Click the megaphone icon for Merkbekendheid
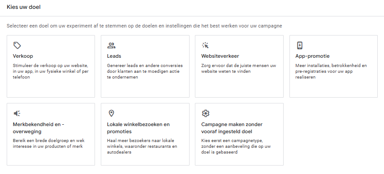Viewport: 384px width, 174px height. click(17, 113)
